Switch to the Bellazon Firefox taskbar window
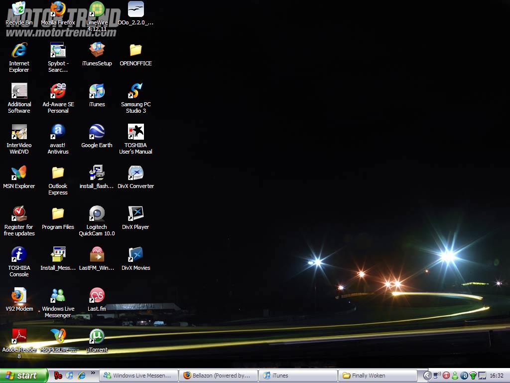 [219, 376]
